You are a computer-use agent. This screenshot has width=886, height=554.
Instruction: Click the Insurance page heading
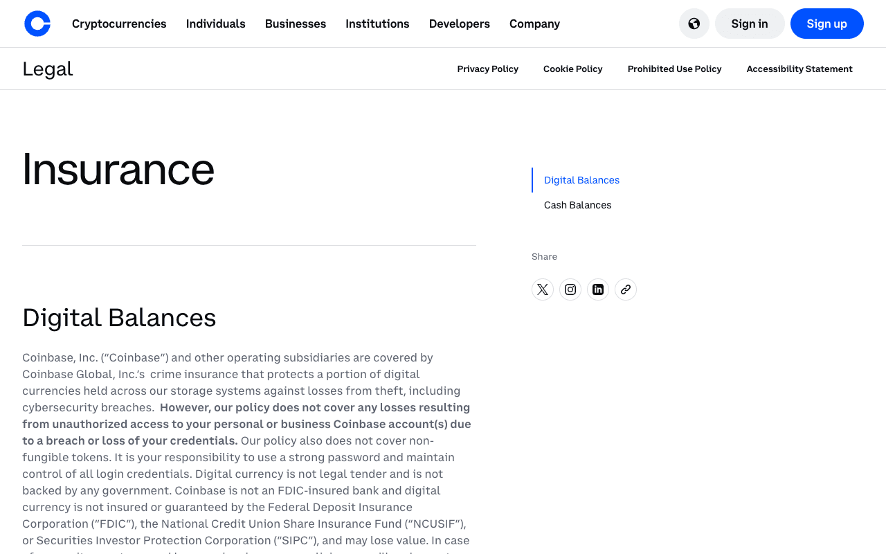point(118,168)
